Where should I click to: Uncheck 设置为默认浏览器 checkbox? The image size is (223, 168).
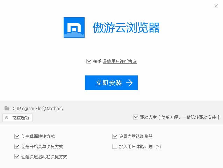115,136
